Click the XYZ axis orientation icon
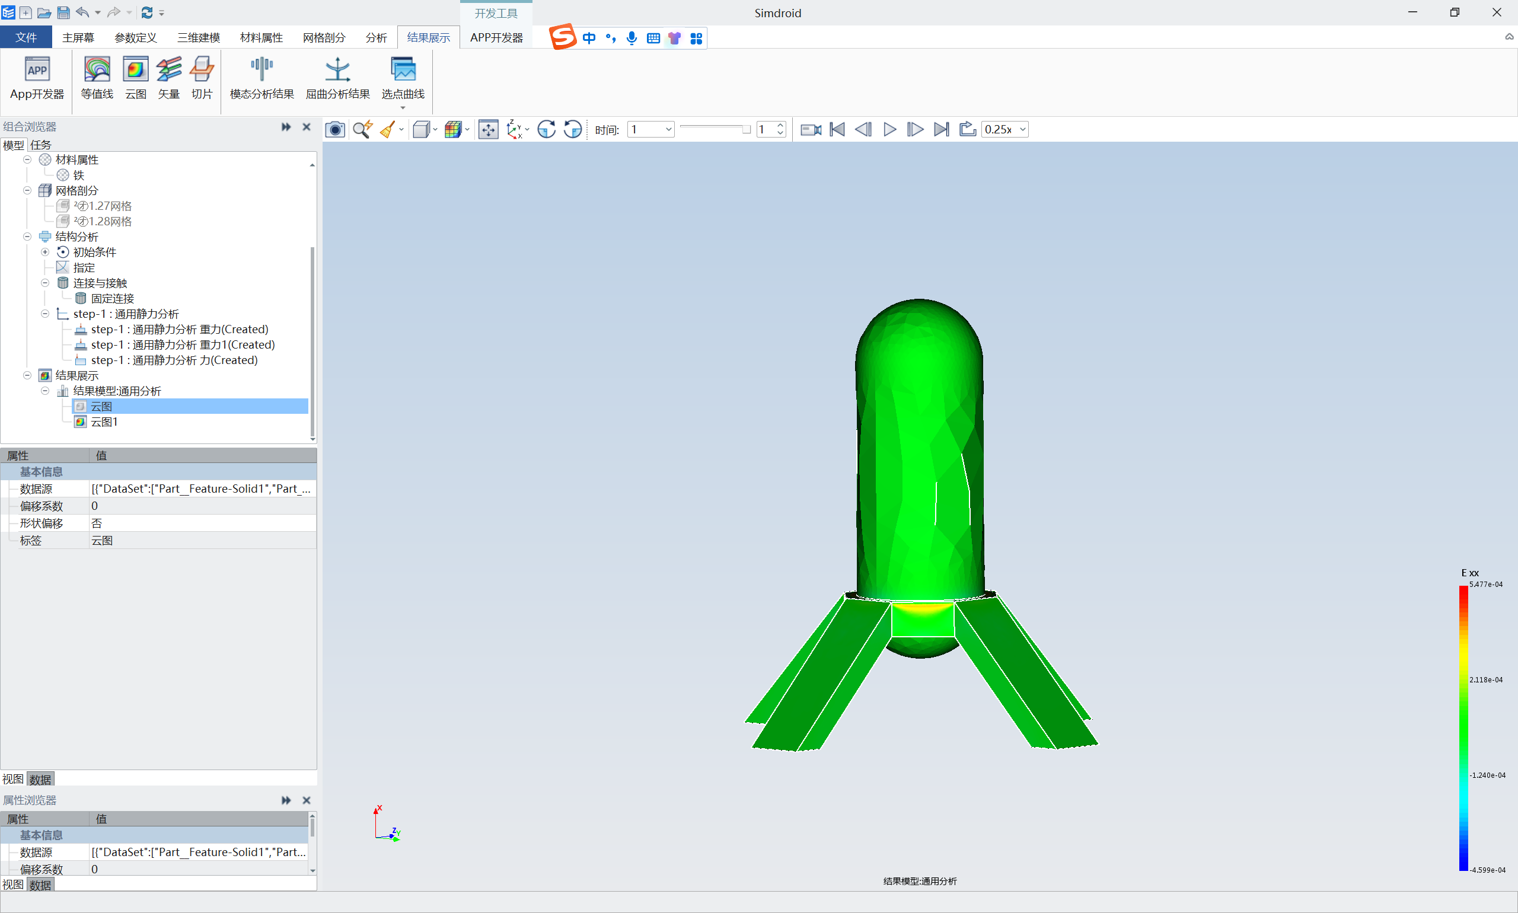Screen dimensions: 1518x913 tap(514, 129)
